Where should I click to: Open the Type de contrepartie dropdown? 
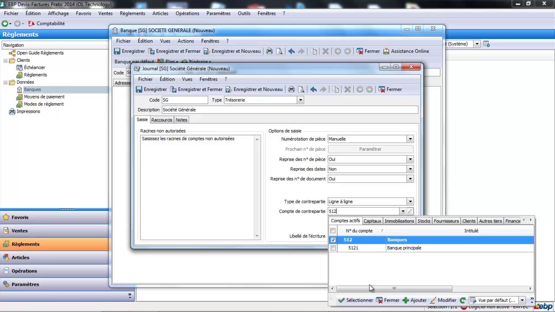(x=410, y=201)
